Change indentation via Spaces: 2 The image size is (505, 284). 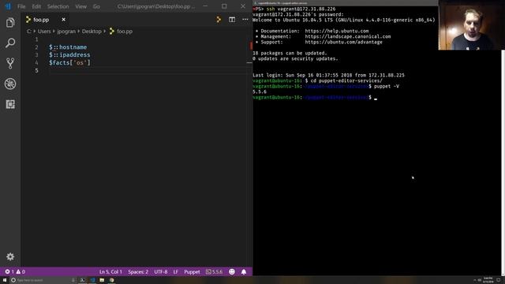(x=138, y=271)
